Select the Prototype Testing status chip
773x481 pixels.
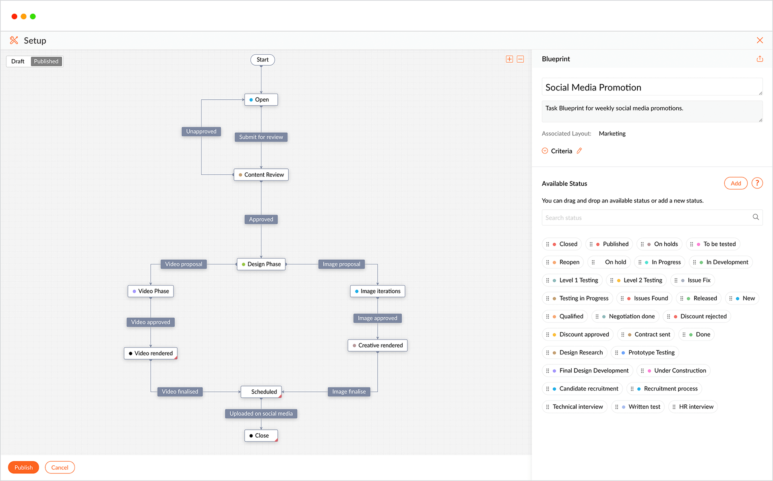(645, 352)
